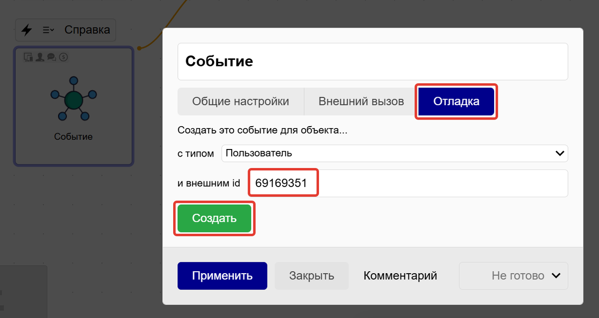Click the Применить button
Image resolution: width=599 pixels, height=318 pixels.
tap(222, 276)
